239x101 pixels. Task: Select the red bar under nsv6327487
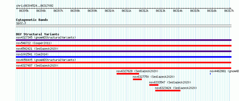(124, 68)
